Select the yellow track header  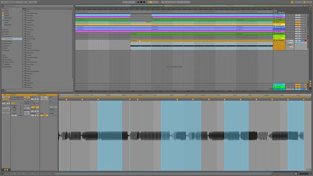279,24
